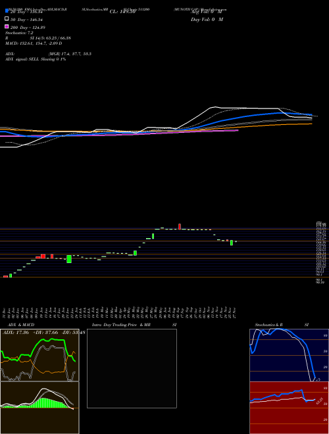Click the magenta 200 Day EMA legend swatch
This screenshot has width=329, height=434.
[7, 26]
